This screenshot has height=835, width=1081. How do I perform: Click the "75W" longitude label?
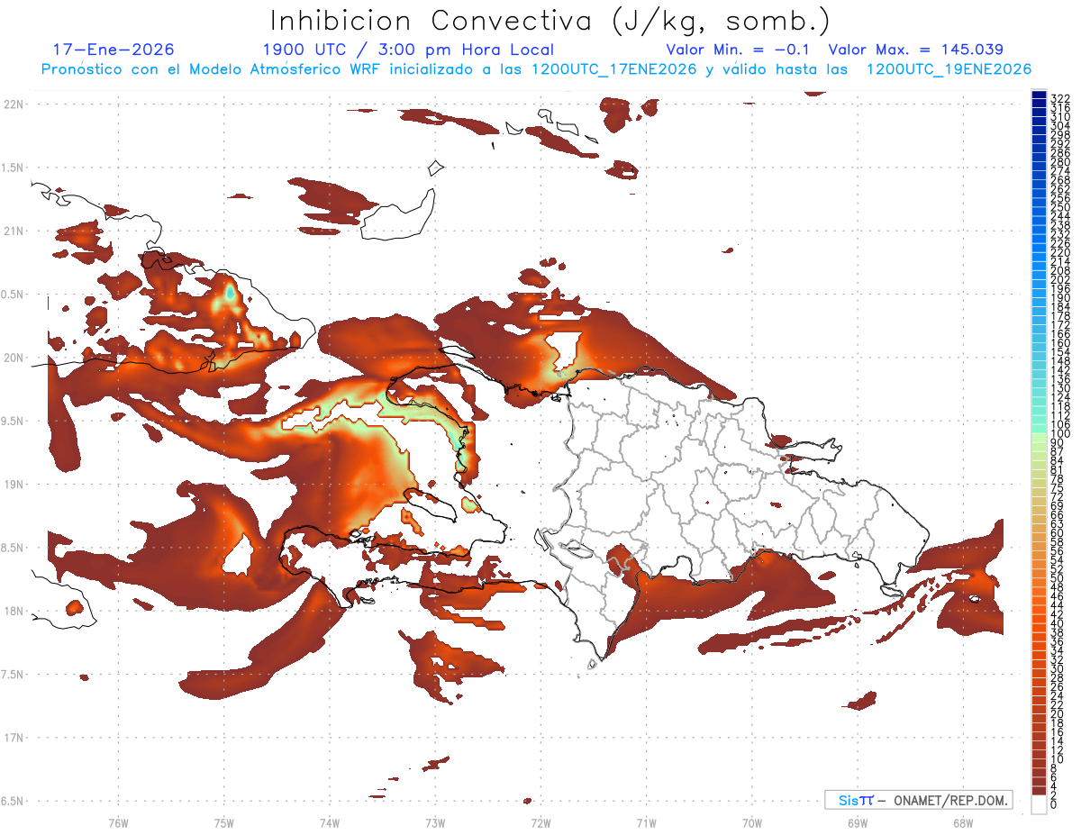tap(223, 822)
